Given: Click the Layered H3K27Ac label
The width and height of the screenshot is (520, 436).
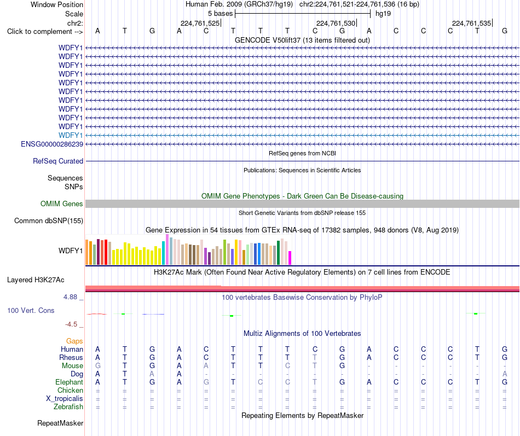Looking at the screenshot, I should pos(36,280).
